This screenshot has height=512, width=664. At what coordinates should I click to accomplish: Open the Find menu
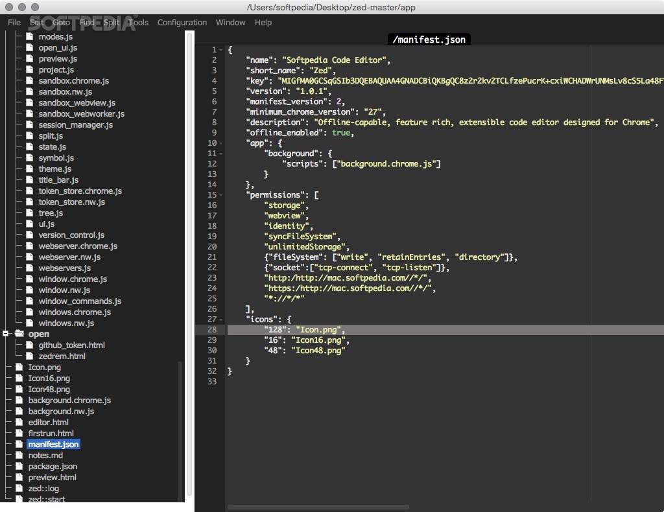point(87,23)
